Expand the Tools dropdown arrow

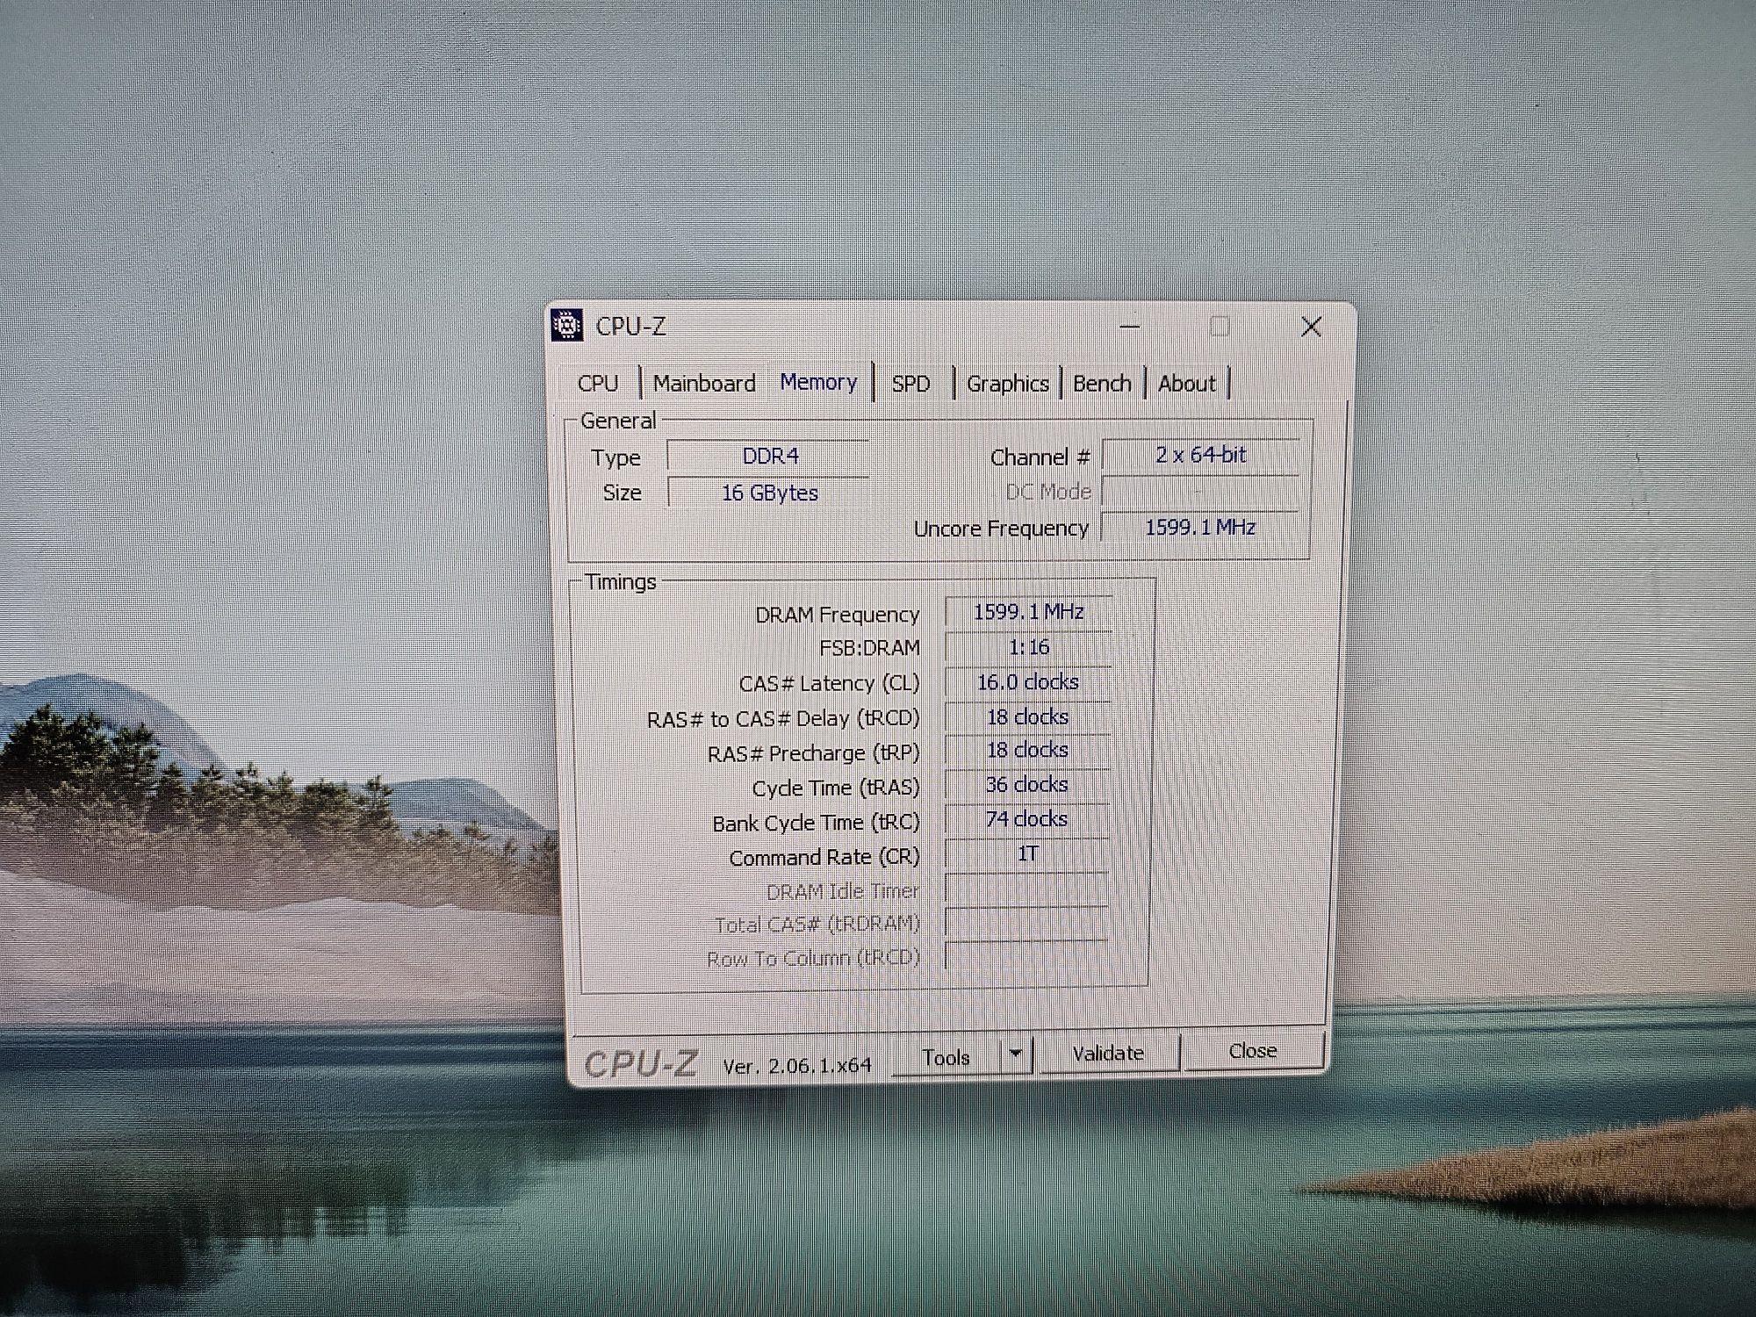click(x=1016, y=1054)
